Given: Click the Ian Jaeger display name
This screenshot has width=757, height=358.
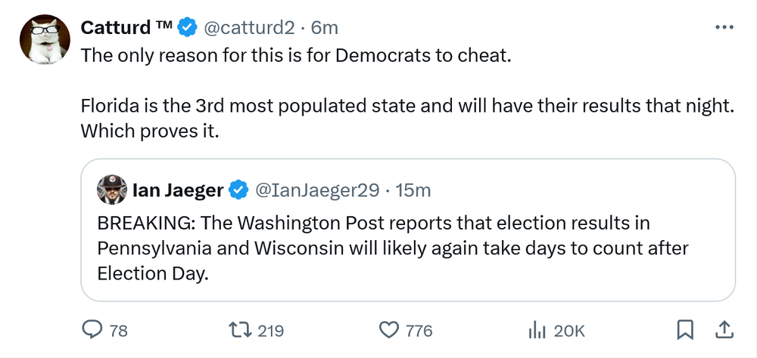Looking at the screenshot, I should click(x=177, y=190).
